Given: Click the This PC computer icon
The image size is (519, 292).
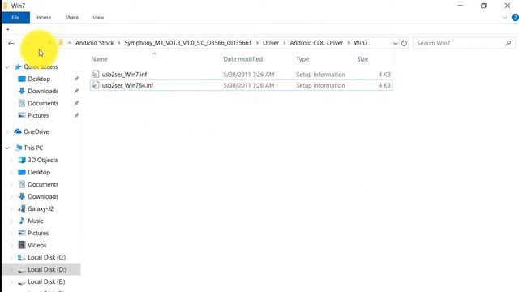Looking at the screenshot, I should pos(19,148).
